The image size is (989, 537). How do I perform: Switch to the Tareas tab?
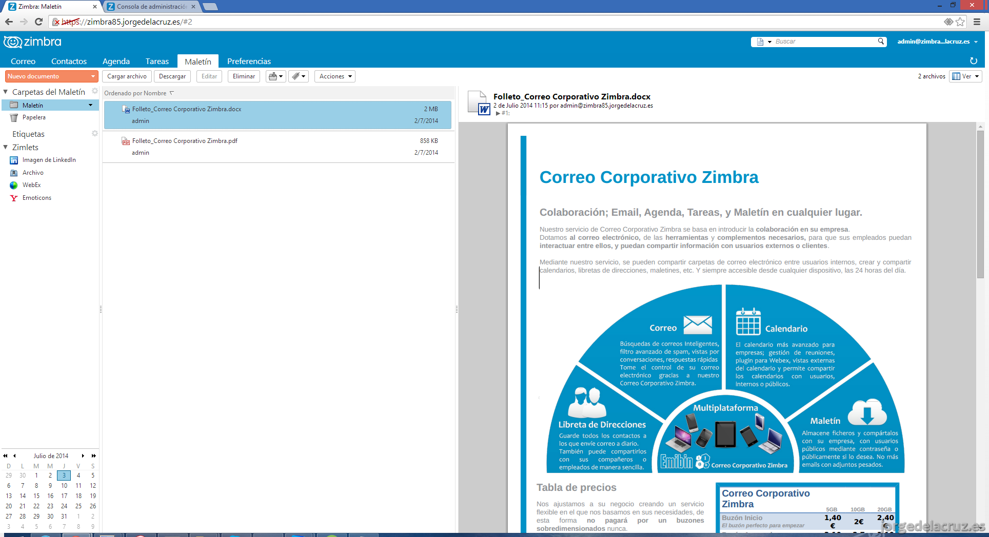[x=157, y=61]
